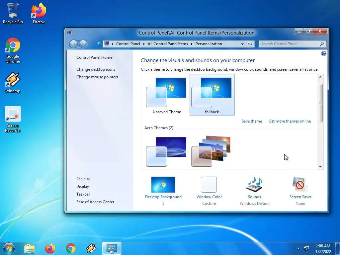This screenshot has height=255, width=340.
Task: Open the Sounds settings icon
Action: [254, 185]
